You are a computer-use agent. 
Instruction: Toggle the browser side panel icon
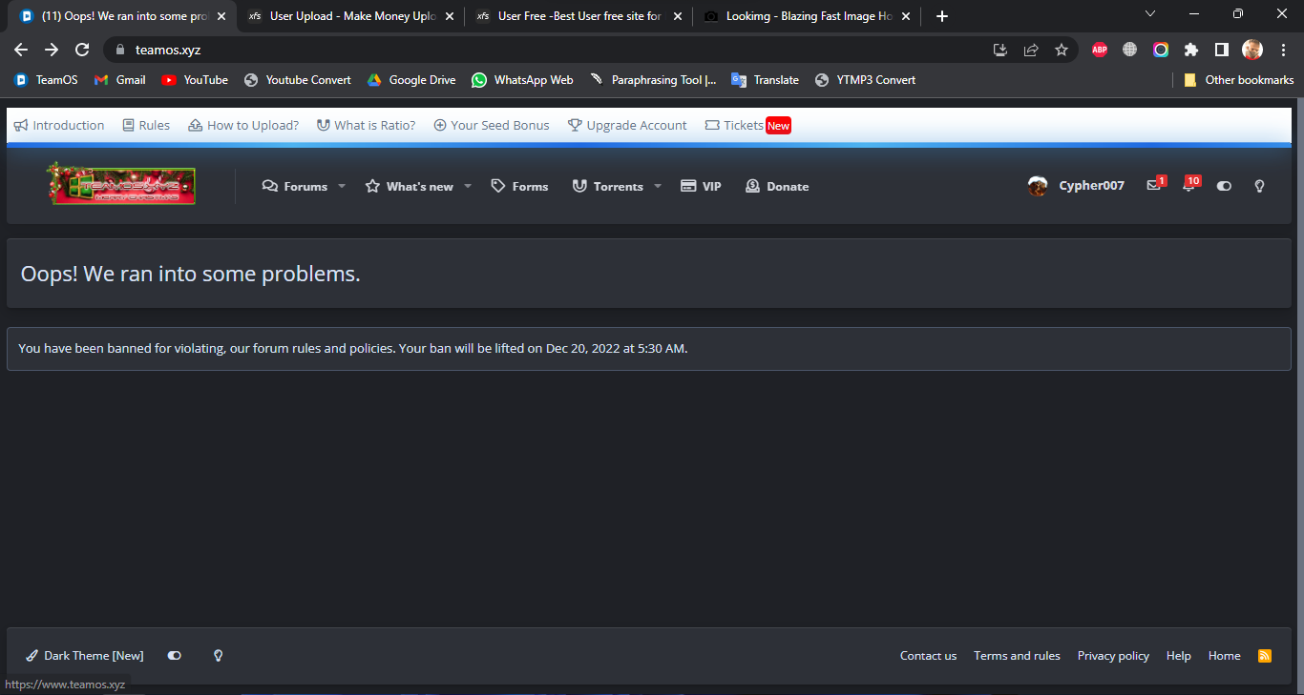click(x=1222, y=50)
